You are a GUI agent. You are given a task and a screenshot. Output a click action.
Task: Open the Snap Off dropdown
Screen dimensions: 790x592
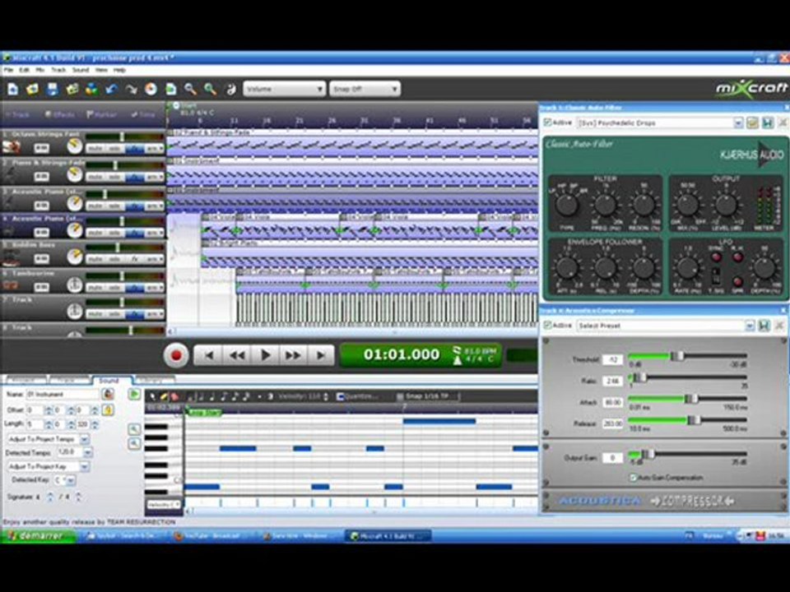(365, 89)
